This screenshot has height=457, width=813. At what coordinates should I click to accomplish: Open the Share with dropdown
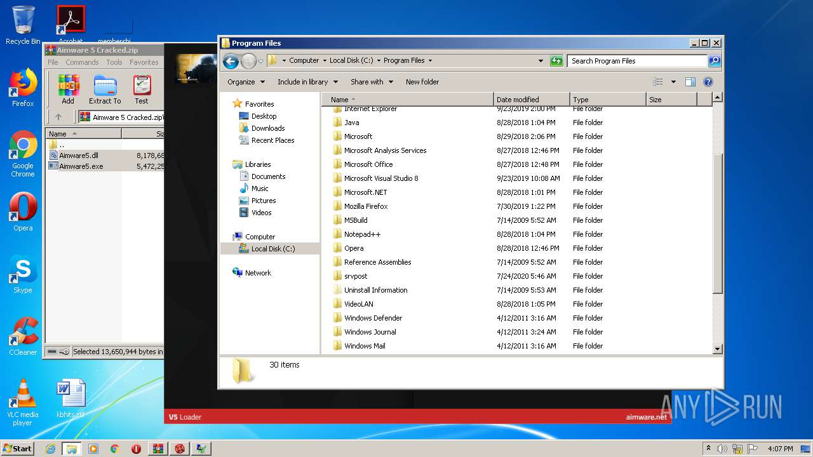coord(372,82)
